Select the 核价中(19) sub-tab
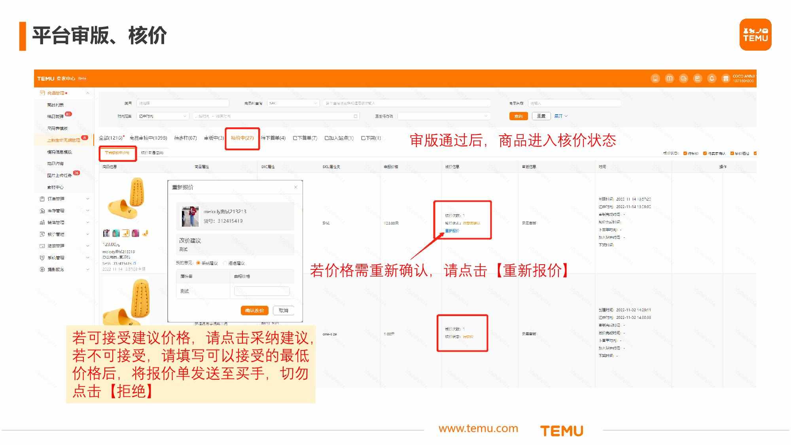The image size is (791, 445). pyautogui.click(x=117, y=153)
